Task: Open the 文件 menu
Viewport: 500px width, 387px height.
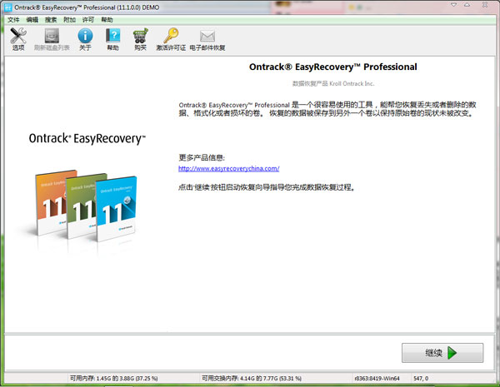Action: 13,20
